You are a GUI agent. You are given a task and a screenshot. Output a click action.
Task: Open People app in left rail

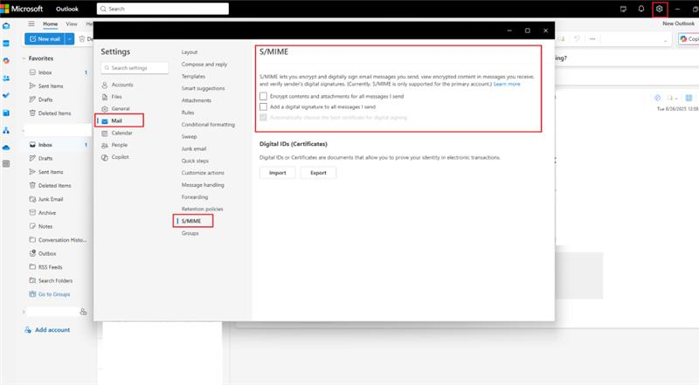[6, 79]
